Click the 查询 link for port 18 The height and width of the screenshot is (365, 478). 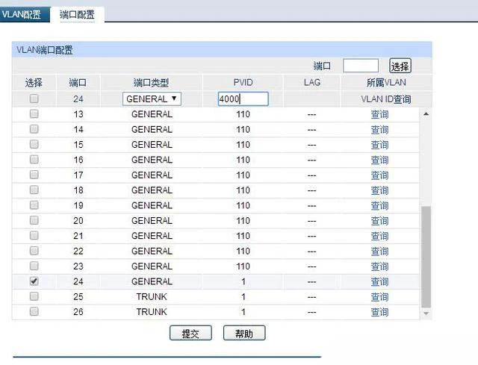[x=379, y=190]
